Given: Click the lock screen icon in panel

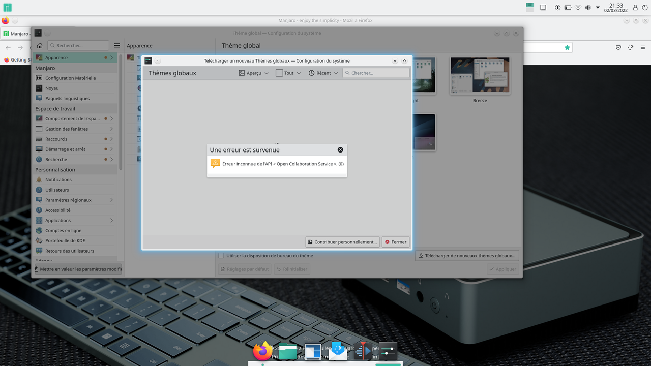Looking at the screenshot, I should pos(635,7).
